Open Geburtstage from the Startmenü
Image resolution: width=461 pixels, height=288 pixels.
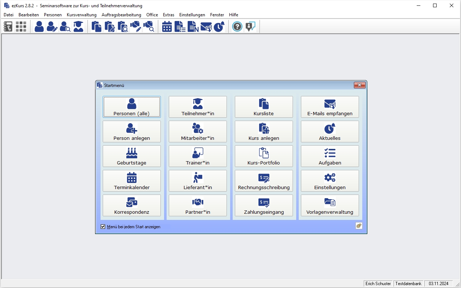(132, 156)
